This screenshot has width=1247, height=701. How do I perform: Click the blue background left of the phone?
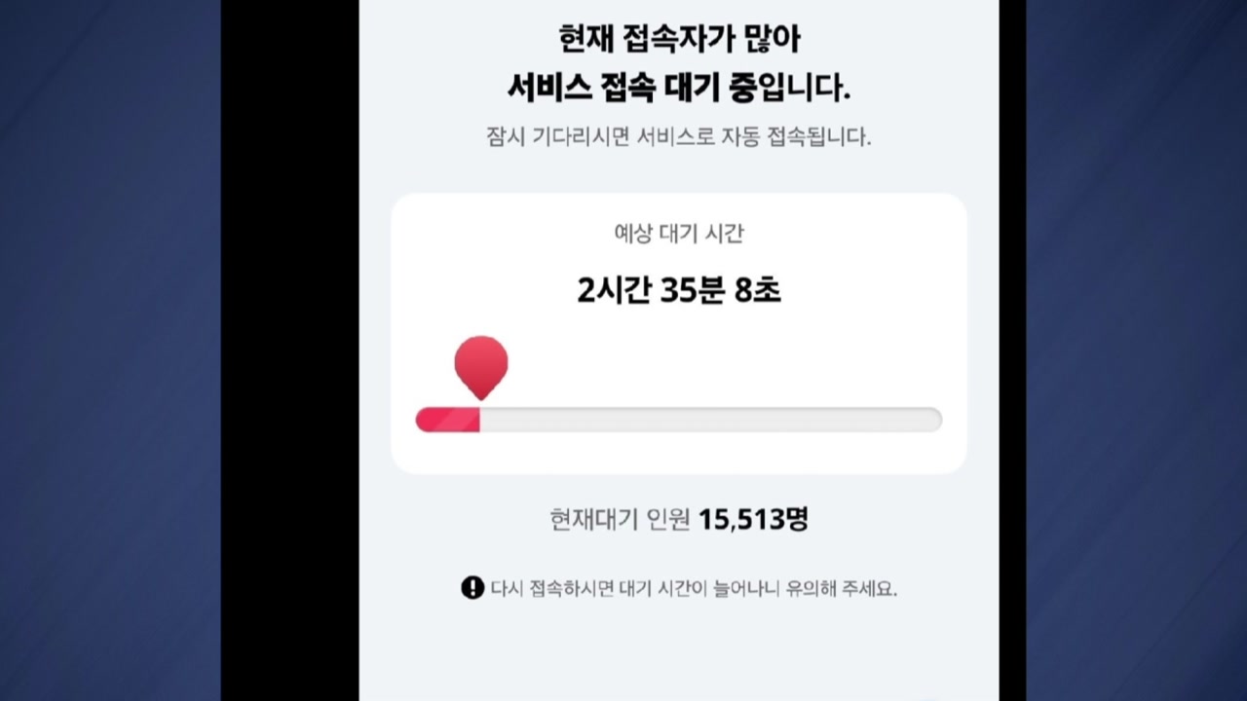pos(110,350)
